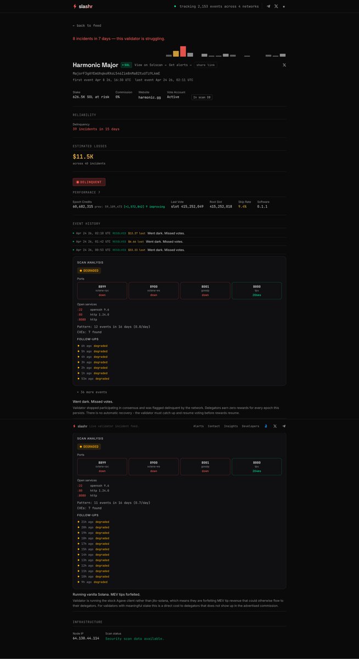Expand event Apr 24 26, 02:10 UTC
The height and width of the screenshot is (659, 359).
179,233
